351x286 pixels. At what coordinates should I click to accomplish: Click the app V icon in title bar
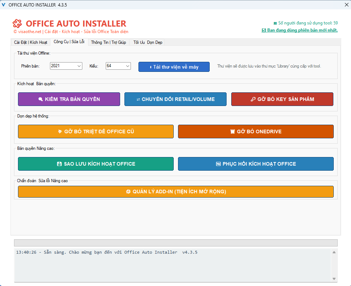(x=3, y=5)
